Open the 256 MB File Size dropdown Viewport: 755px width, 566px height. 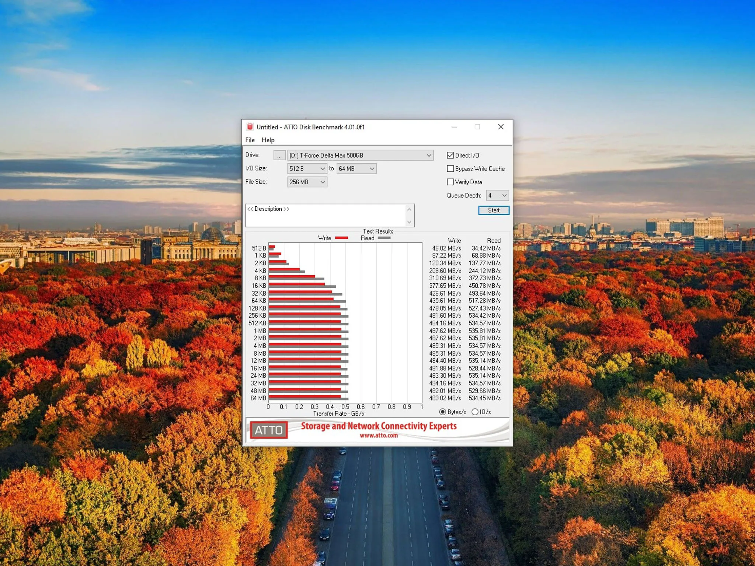pos(307,182)
